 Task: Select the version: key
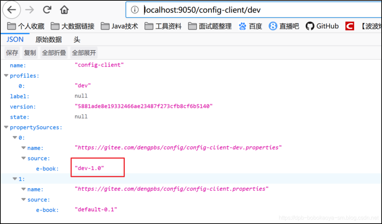coord(23,107)
